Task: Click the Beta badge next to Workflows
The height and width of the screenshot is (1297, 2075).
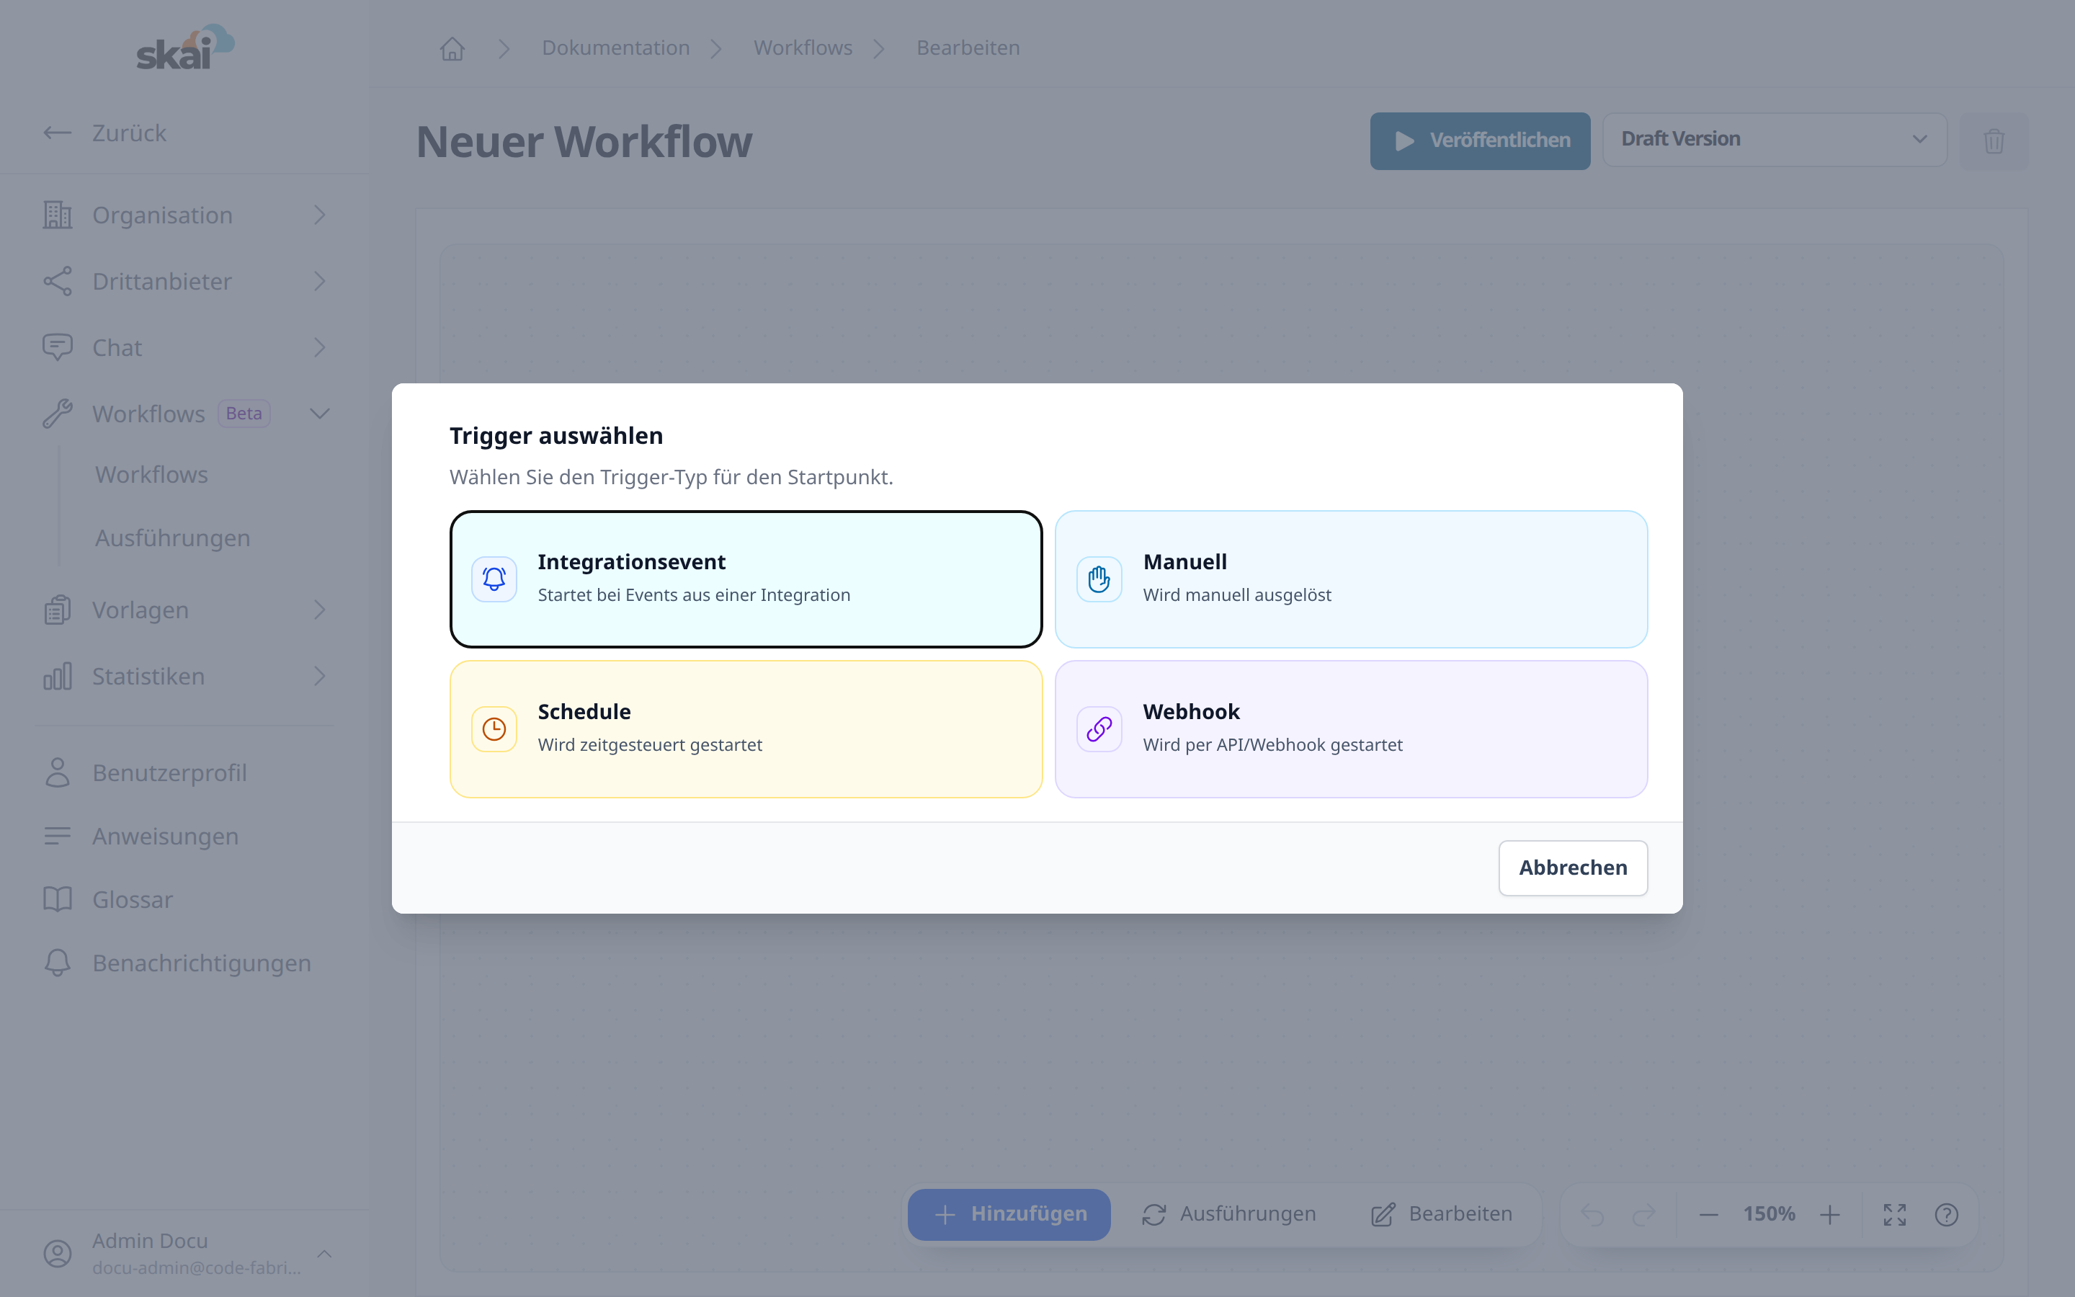Action: (244, 414)
